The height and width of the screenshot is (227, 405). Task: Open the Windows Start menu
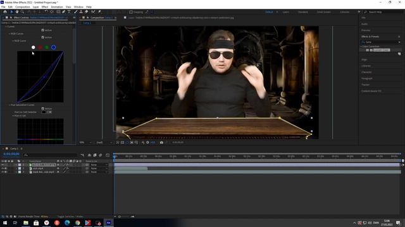click(x=5, y=223)
